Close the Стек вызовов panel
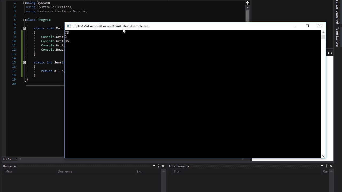 [331, 166]
